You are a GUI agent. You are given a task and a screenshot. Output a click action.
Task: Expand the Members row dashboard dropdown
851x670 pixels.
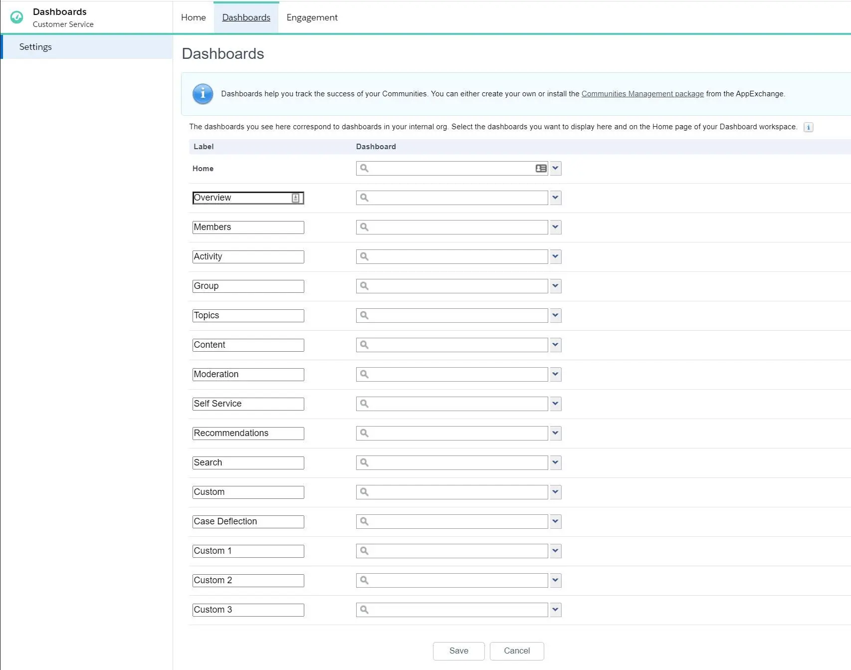coord(555,227)
